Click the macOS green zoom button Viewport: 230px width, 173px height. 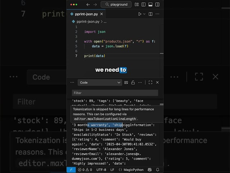[x=77, y=5]
